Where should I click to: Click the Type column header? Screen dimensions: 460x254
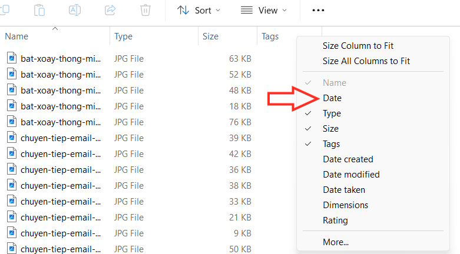[x=124, y=36]
